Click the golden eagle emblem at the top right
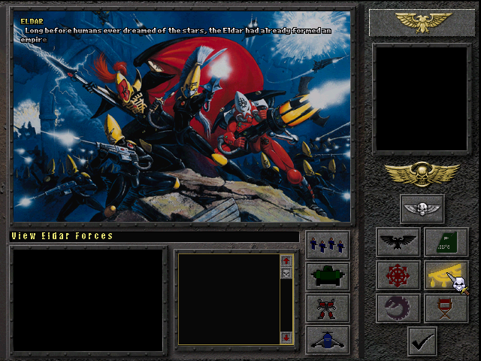 [422, 23]
